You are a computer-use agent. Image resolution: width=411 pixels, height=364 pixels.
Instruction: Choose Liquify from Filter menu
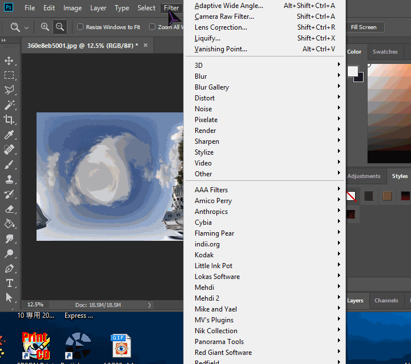(264, 38)
